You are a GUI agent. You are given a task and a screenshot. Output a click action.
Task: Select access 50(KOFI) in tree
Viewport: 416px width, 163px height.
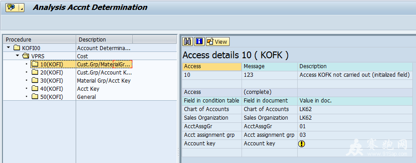click(52, 97)
